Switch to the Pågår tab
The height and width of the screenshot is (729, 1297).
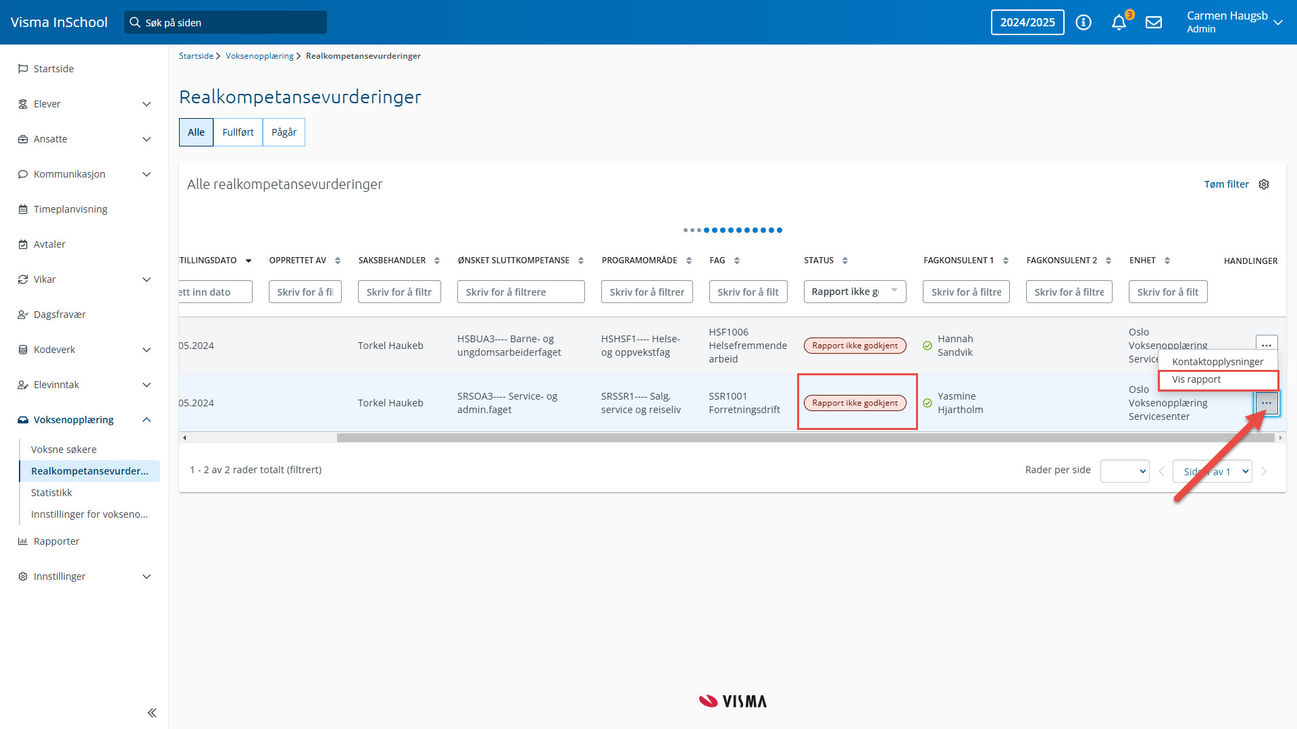[284, 132]
